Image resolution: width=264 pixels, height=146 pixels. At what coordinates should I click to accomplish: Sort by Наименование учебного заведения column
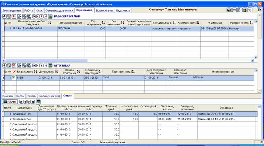pos(49,22)
